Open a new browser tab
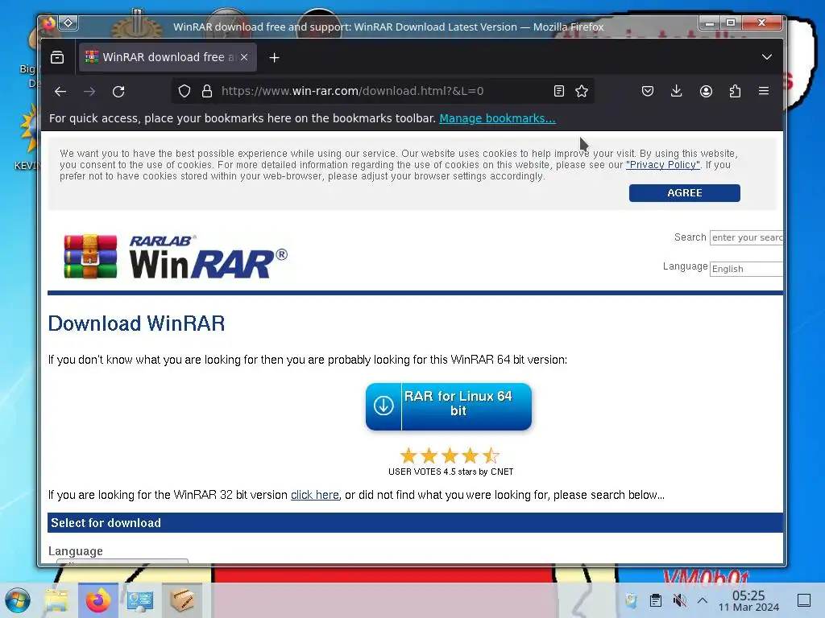825x618 pixels. (x=274, y=58)
